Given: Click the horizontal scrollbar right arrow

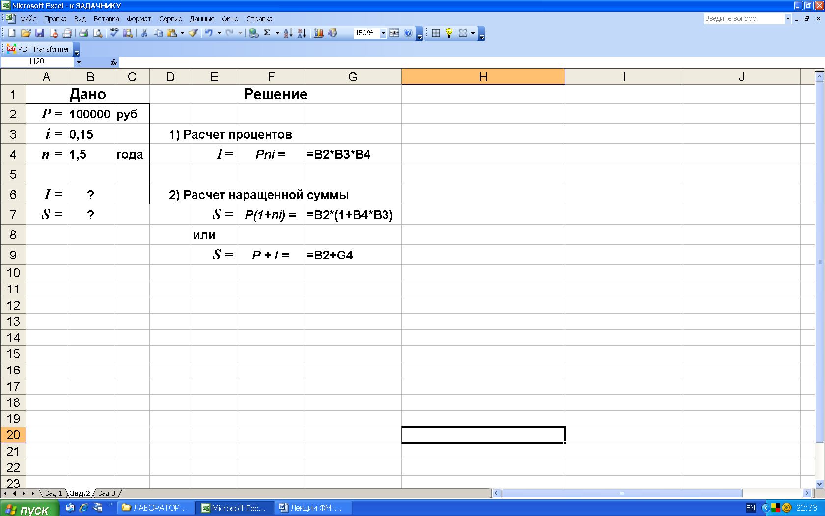Looking at the screenshot, I should [807, 493].
